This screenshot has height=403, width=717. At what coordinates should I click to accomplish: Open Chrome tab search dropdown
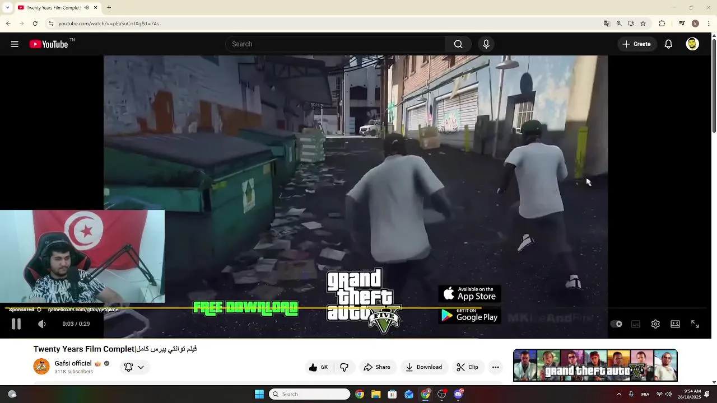click(x=7, y=8)
